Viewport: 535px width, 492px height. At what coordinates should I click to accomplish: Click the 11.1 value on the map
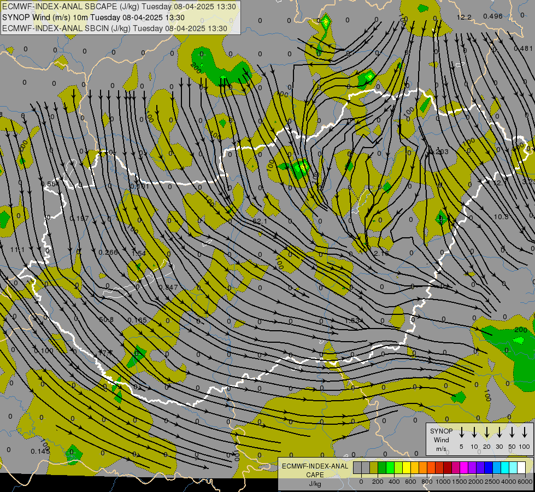click(x=17, y=250)
